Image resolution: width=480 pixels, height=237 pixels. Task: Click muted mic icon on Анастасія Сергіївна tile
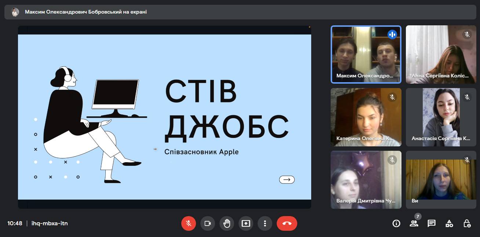coord(467,97)
